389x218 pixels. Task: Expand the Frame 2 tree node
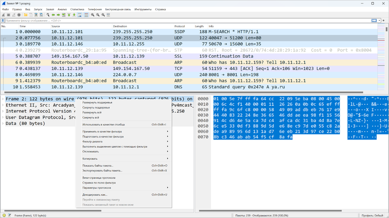3,99
